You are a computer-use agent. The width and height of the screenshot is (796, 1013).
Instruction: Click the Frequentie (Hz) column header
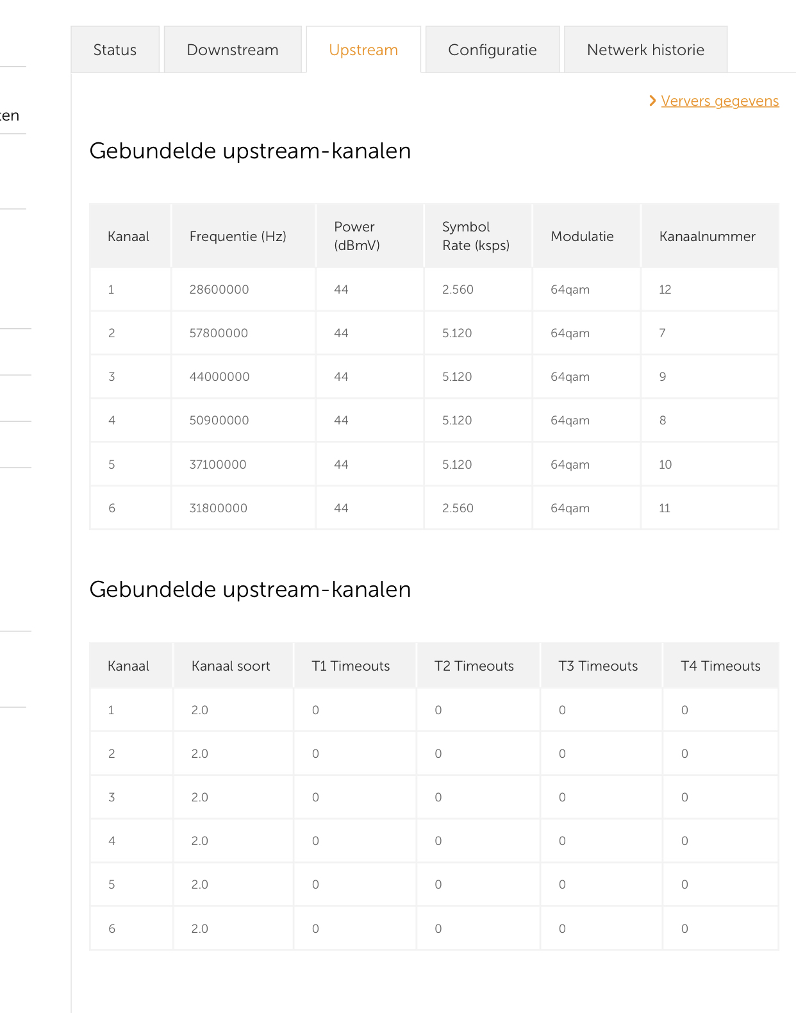(x=238, y=237)
